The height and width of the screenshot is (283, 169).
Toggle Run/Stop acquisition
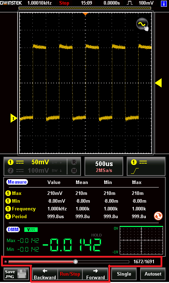click(x=70, y=274)
